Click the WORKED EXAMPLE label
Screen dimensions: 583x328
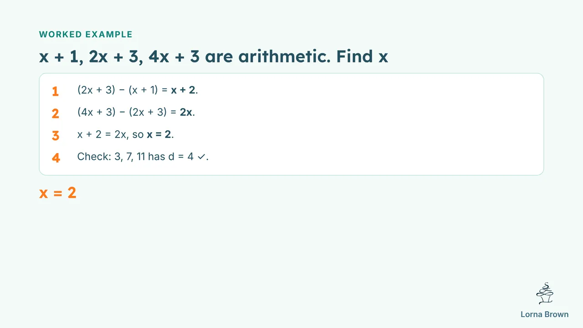click(x=86, y=34)
